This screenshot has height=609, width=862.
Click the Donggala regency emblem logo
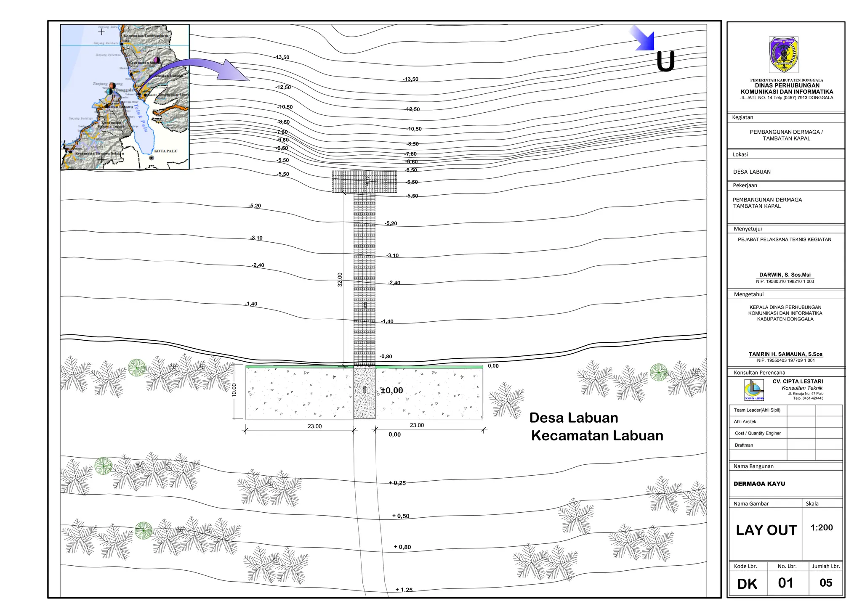coord(783,55)
